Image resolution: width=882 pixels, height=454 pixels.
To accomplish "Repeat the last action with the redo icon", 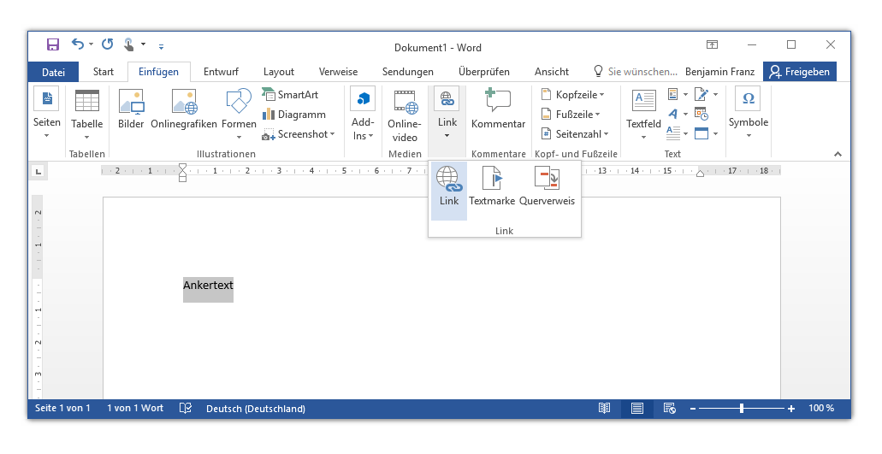I will click(108, 44).
